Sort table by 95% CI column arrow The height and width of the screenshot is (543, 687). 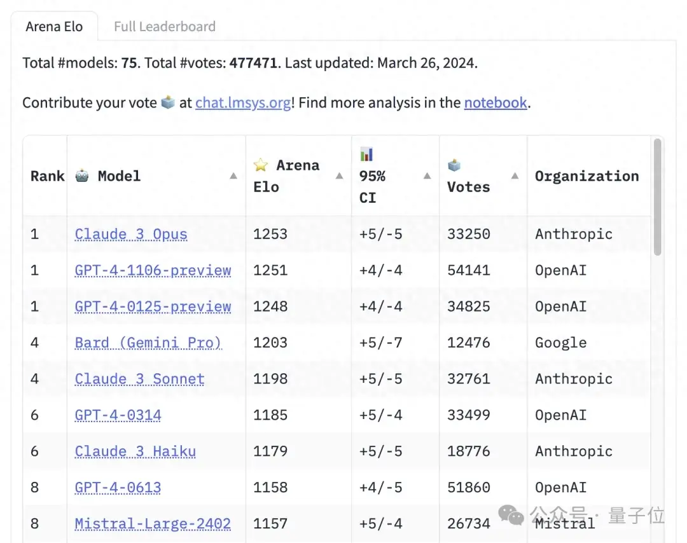(x=427, y=176)
